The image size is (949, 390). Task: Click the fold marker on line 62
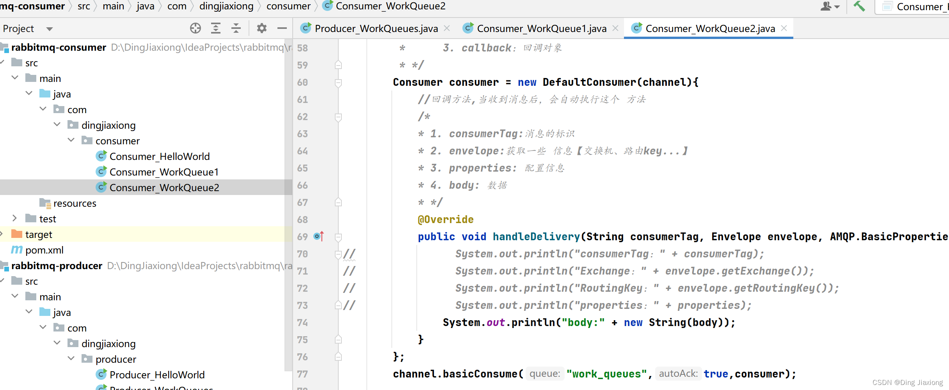point(338,117)
